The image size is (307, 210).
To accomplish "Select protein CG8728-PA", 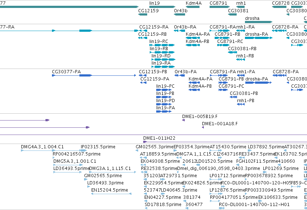I will tap(280, 75).
